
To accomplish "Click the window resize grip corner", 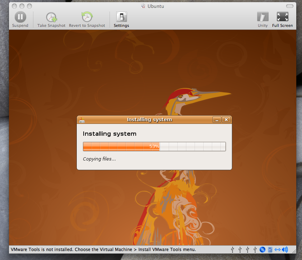I will [x=294, y=251].
